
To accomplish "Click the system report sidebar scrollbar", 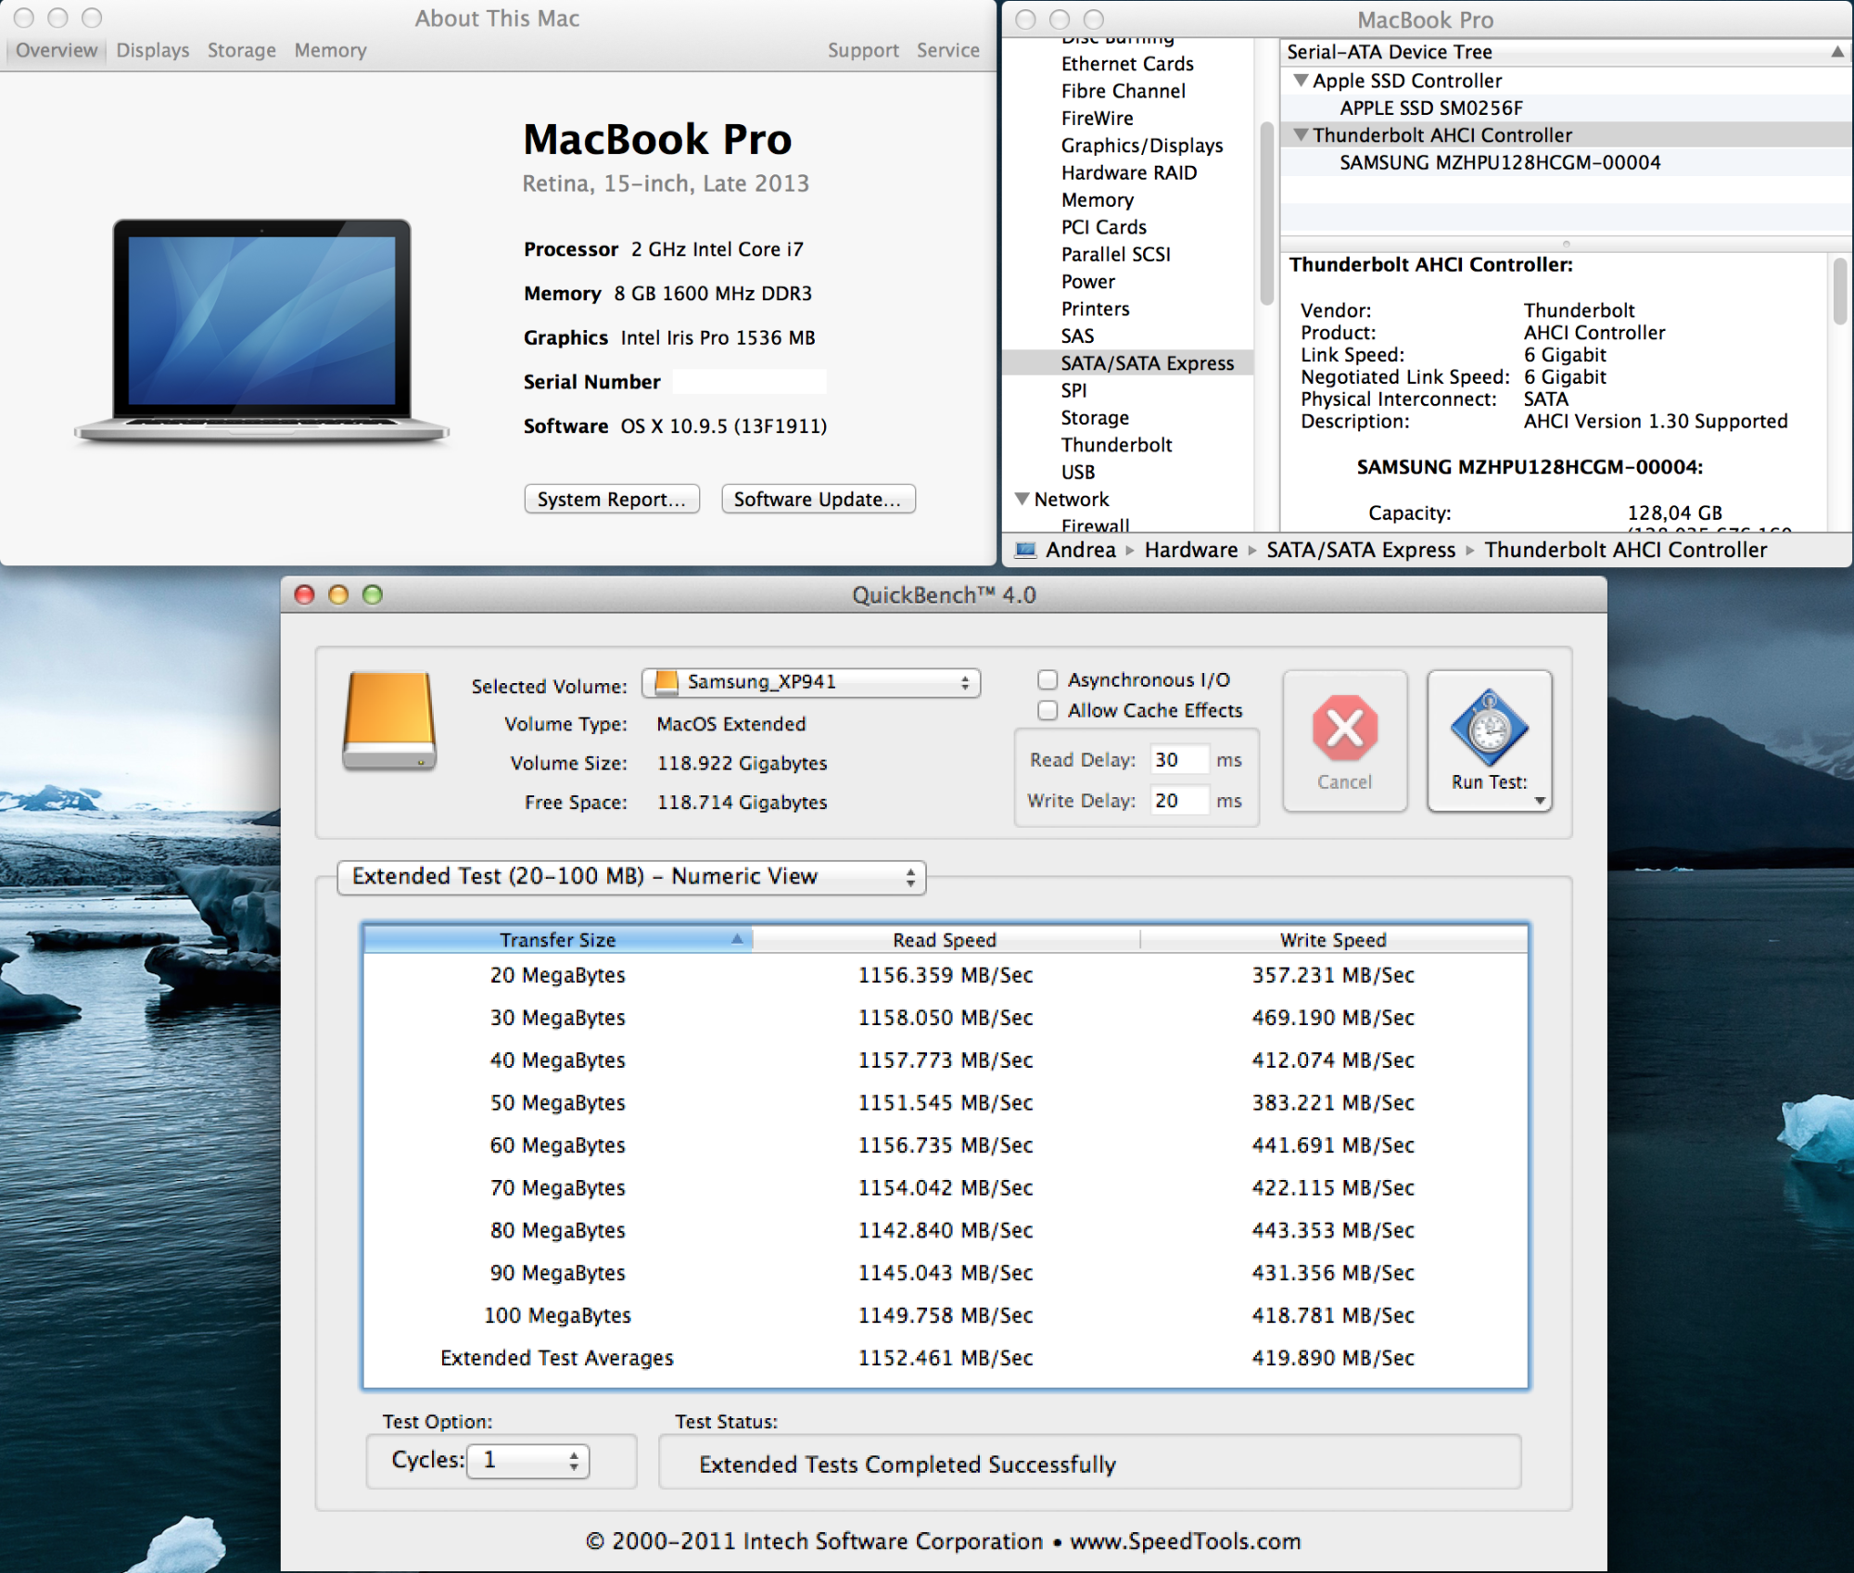I will (x=1266, y=213).
